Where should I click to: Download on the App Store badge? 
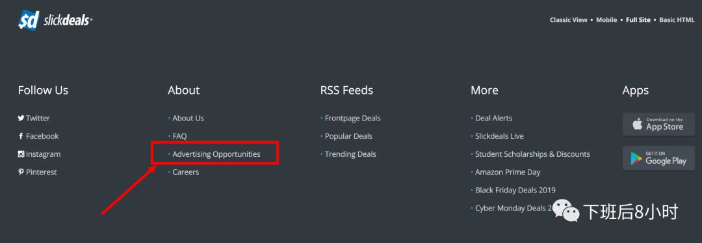[658, 124]
